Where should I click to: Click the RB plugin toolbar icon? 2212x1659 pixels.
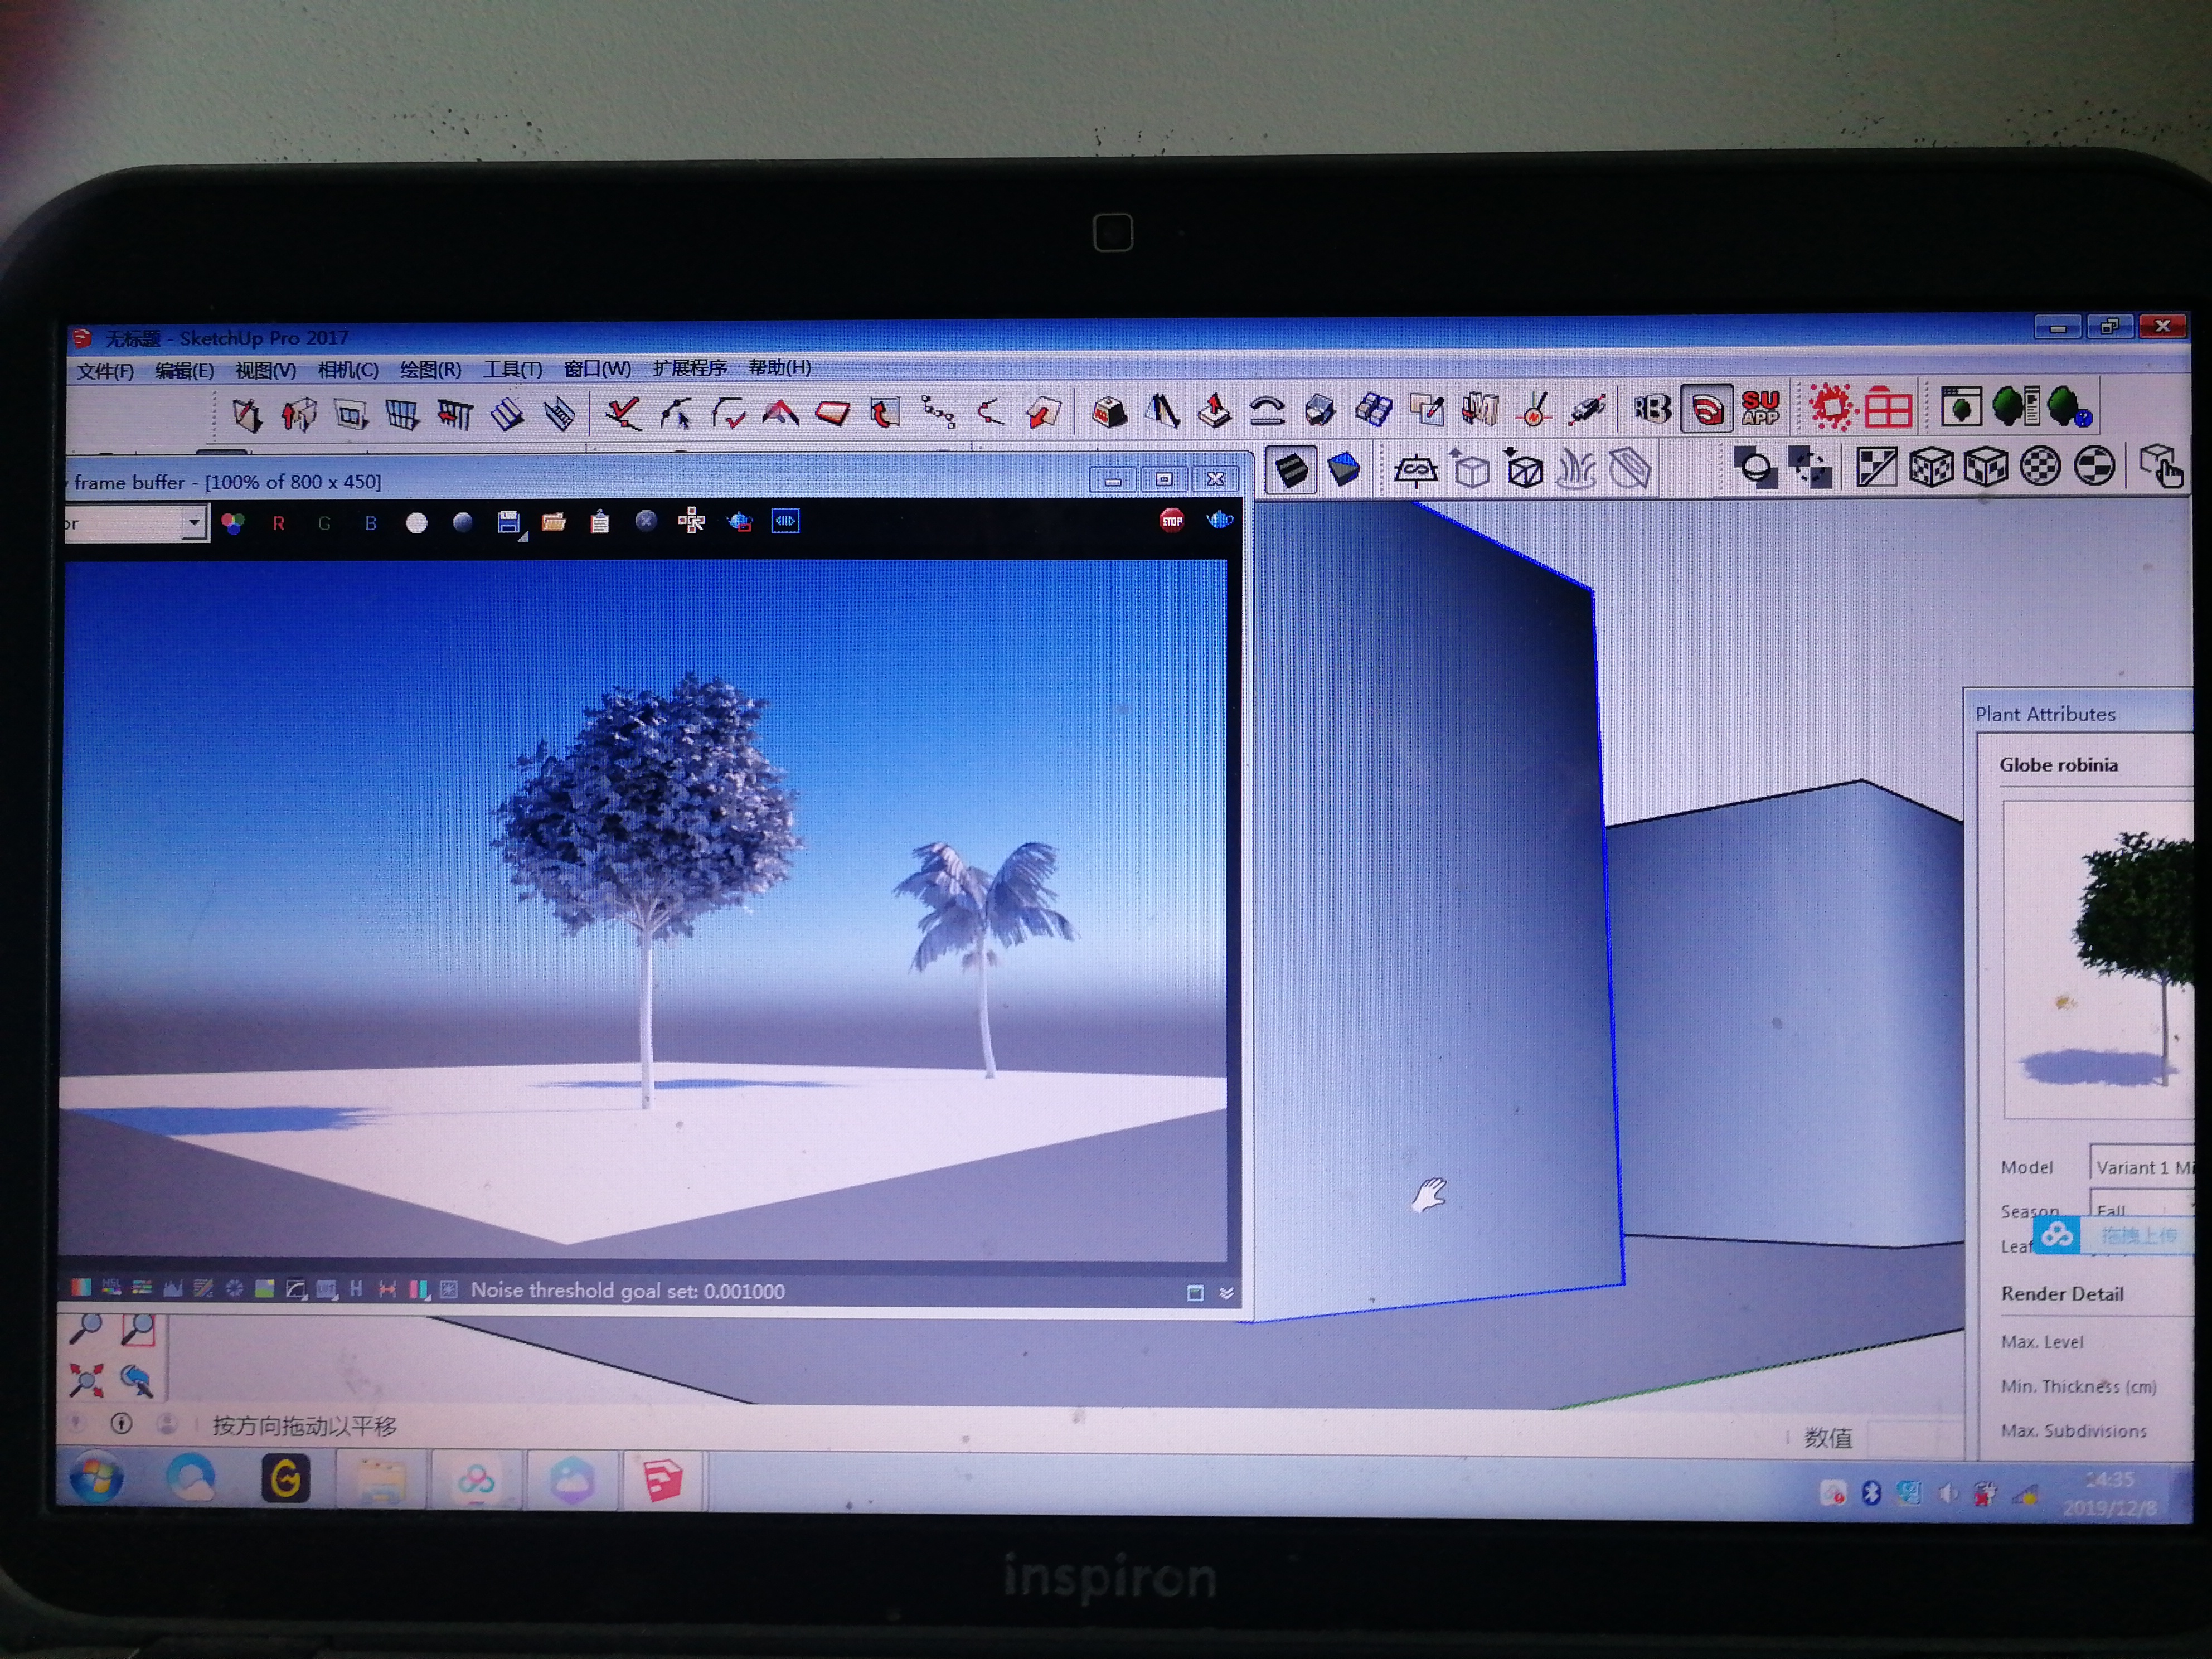(x=1652, y=409)
